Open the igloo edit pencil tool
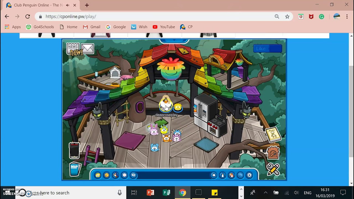The width and height of the screenshot is (354, 199). click(x=273, y=169)
